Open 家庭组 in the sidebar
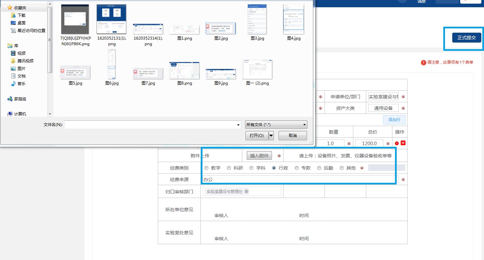484x260 pixels. click(x=20, y=99)
